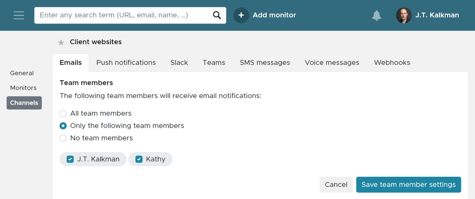475x199 pixels.
Task: Click the Client websites title
Action: pos(96,42)
